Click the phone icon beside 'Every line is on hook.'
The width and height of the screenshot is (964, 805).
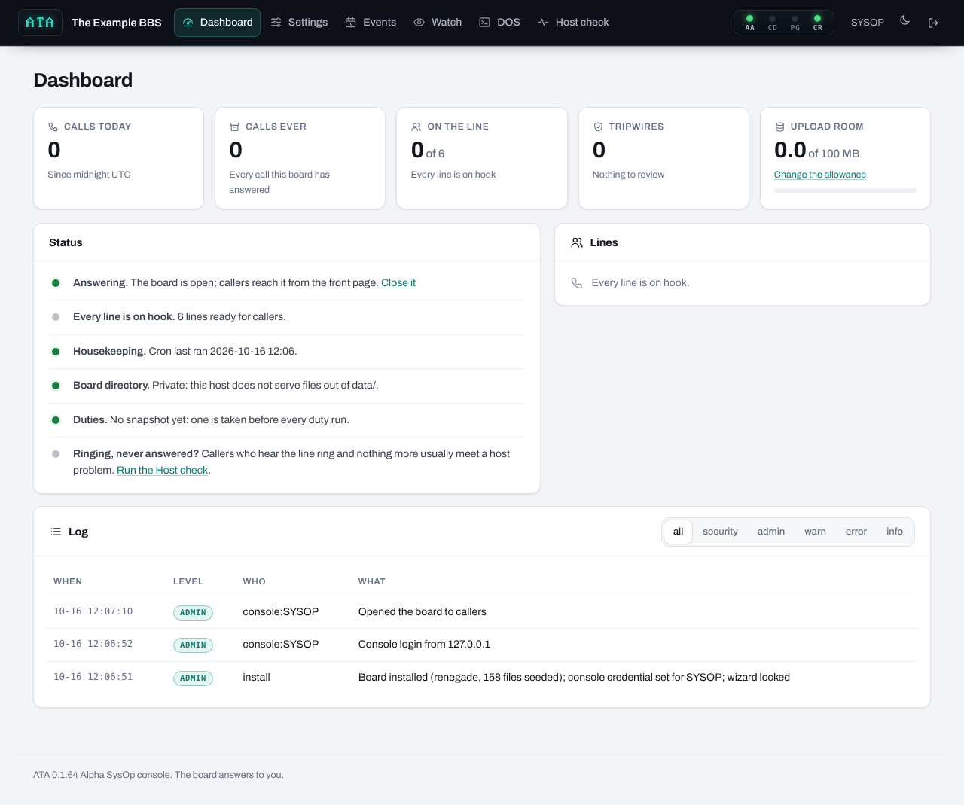click(577, 283)
